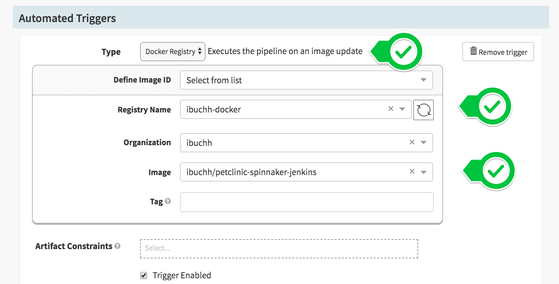Click the refresh registry list icon
Viewport: 559px width, 284px height.
tap(424, 110)
